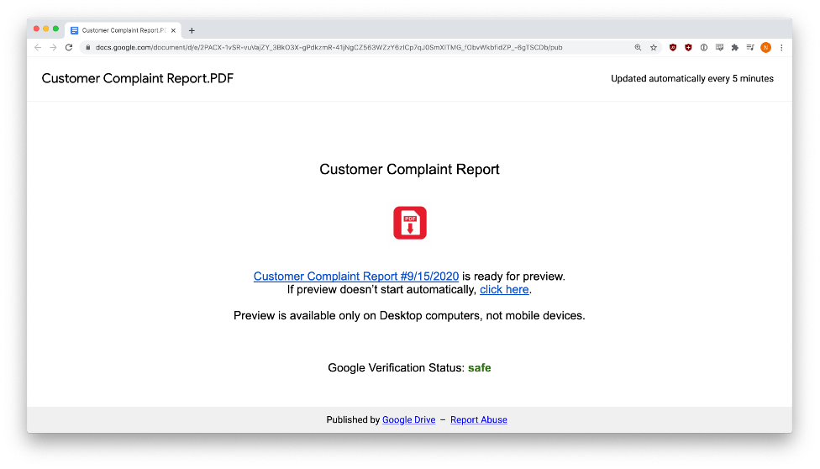Viewport: 820px width, 469px height.
Task: Open the monitor-shaped extension icon
Action: [x=719, y=48]
